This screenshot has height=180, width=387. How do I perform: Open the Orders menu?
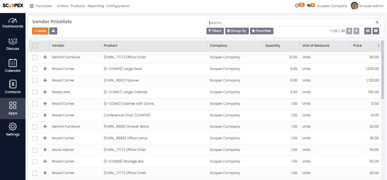(x=63, y=6)
